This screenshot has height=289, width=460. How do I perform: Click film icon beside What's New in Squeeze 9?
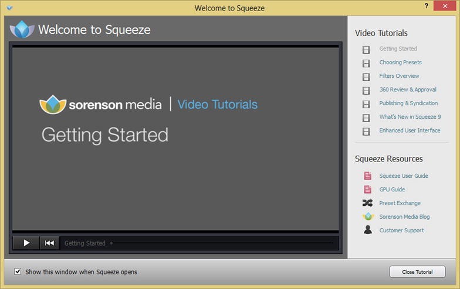(366, 118)
